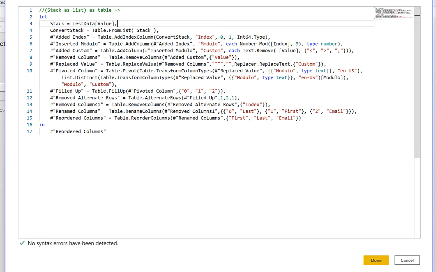This screenshot has width=436, height=272.
Task: Click "List.Distinct" in the pivot step
Action: click(x=80, y=77)
